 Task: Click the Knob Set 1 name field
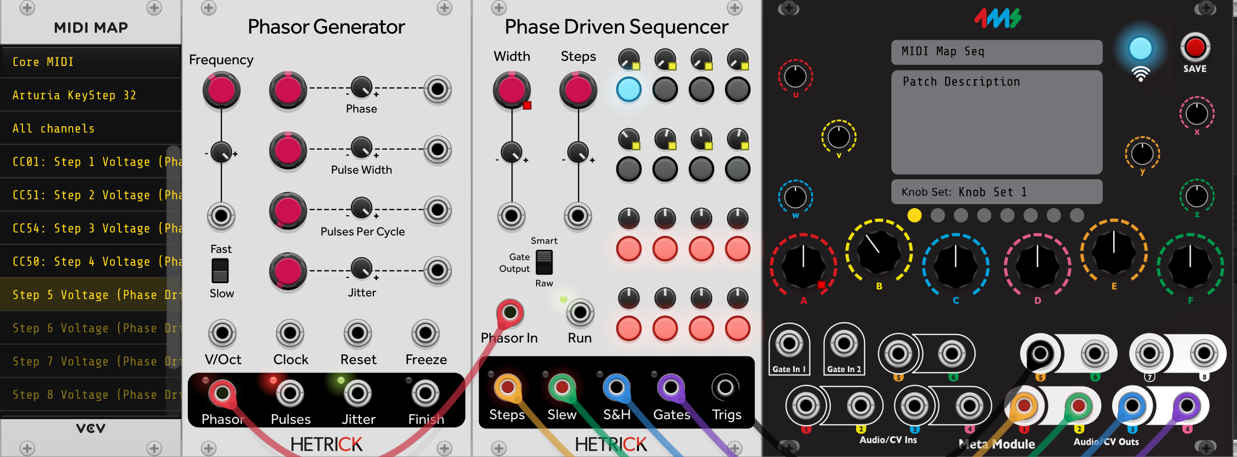pyautogui.click(x=996, y=192)
